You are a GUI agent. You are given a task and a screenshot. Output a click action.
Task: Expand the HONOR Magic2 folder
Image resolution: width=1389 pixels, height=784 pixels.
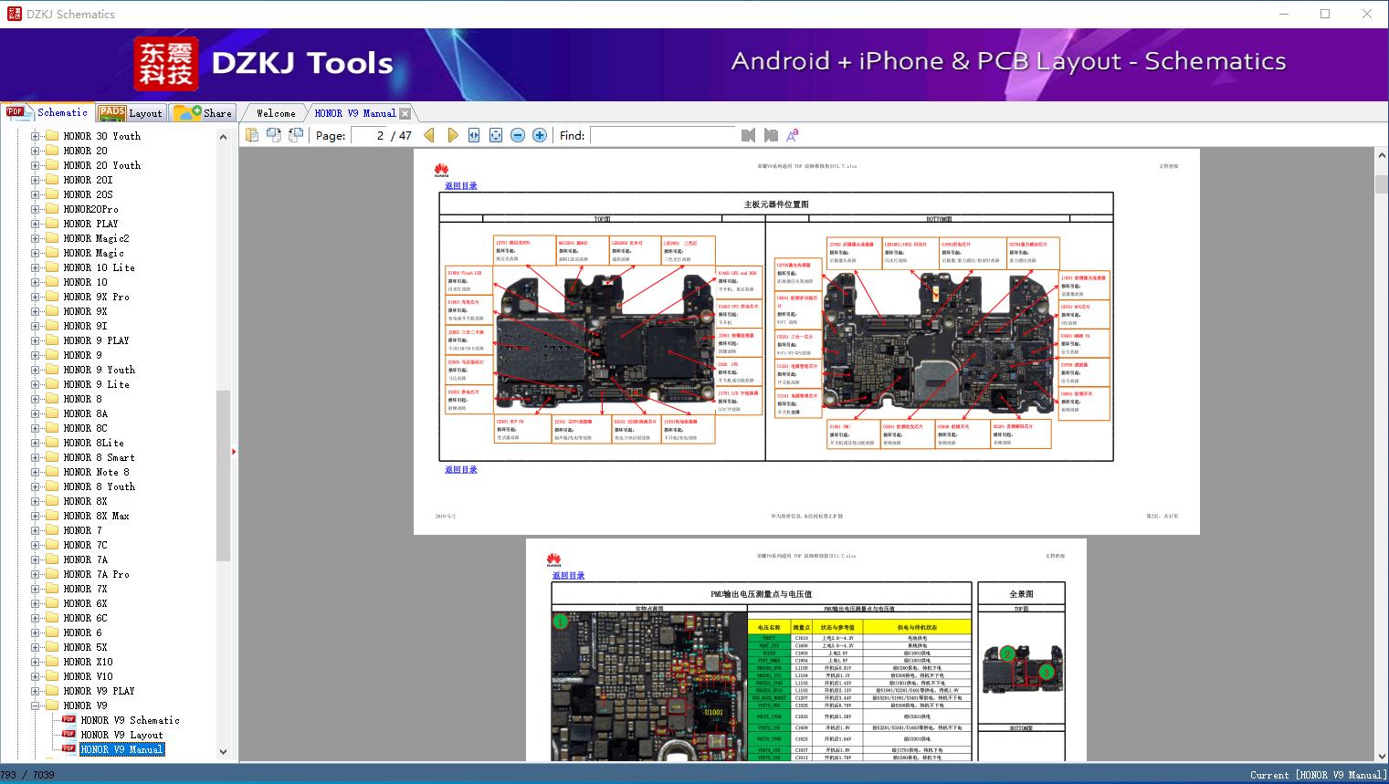point(36,238)
